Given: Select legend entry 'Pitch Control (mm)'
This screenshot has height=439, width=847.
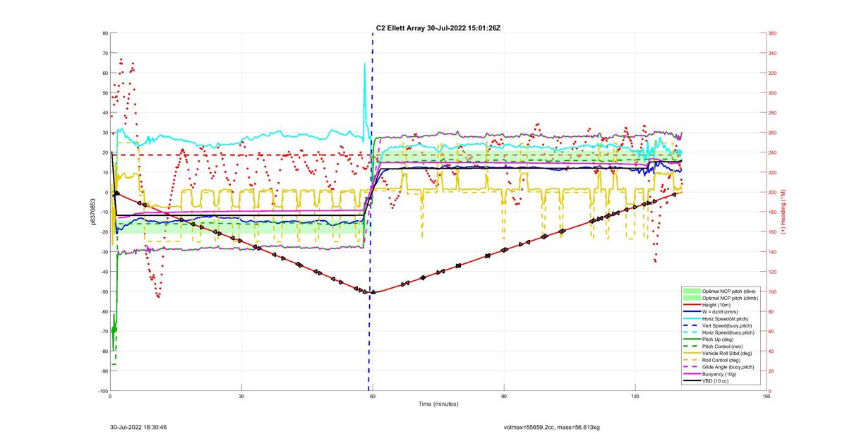Looking at the screenshot, I should click(723, 347).
